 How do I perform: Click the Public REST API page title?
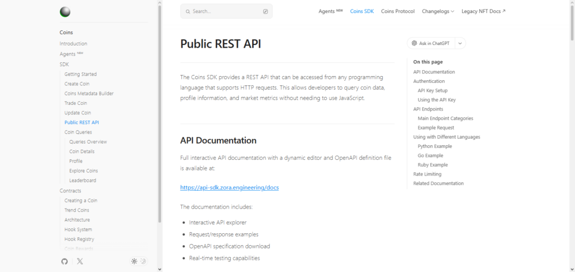[220, 44]
